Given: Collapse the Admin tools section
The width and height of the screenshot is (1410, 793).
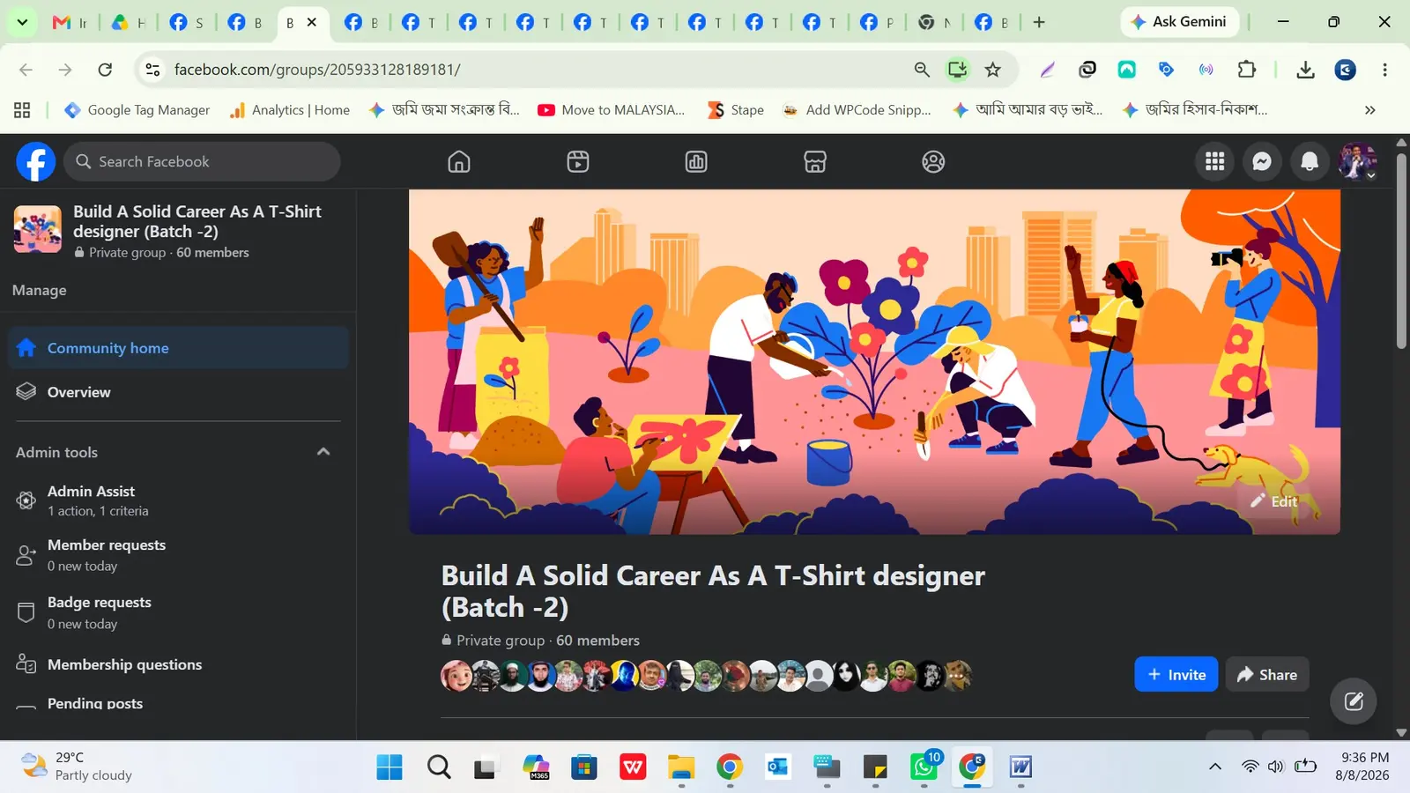Looking at the screenshot, I should (x=323, y=452).
